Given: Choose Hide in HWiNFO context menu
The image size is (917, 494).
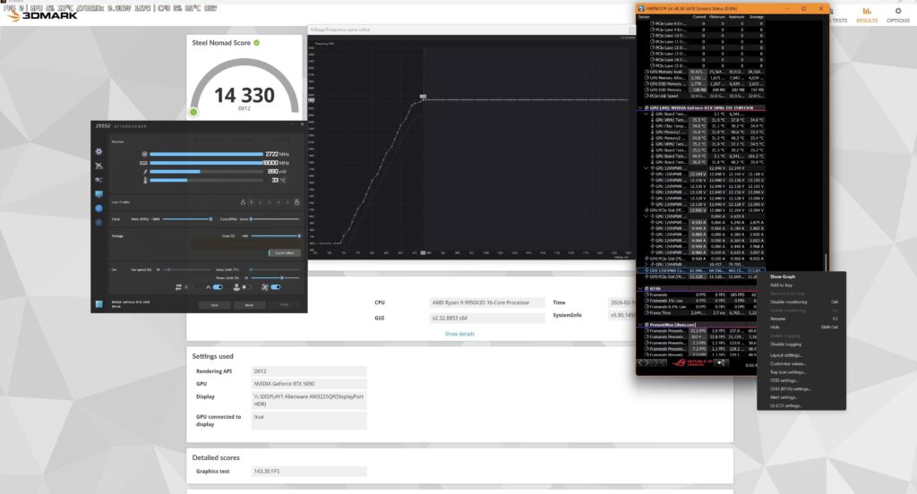Looking at the screenshot, I should point(801,328).
